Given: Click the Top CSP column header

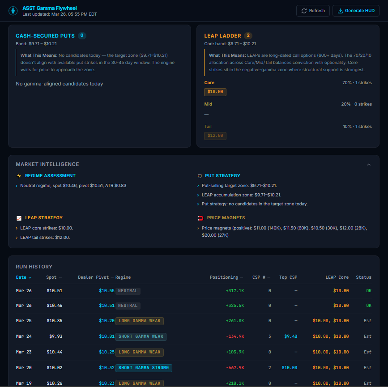Looking at the screenshot, I should pos(288,277).
